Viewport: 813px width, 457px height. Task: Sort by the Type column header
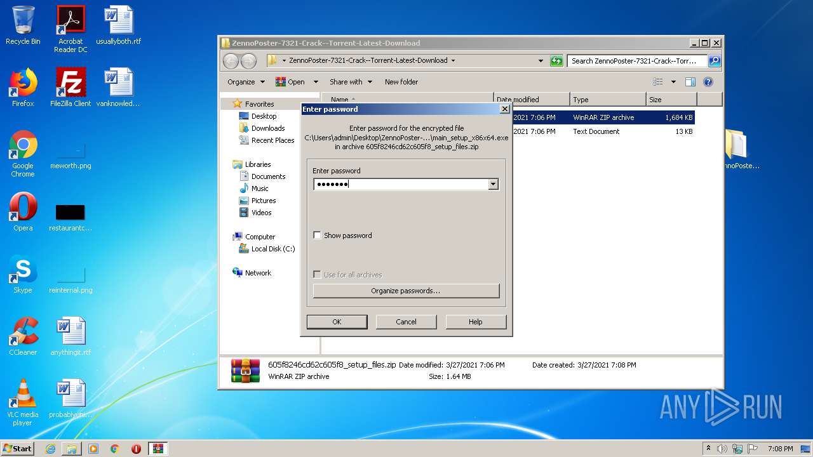608,100
